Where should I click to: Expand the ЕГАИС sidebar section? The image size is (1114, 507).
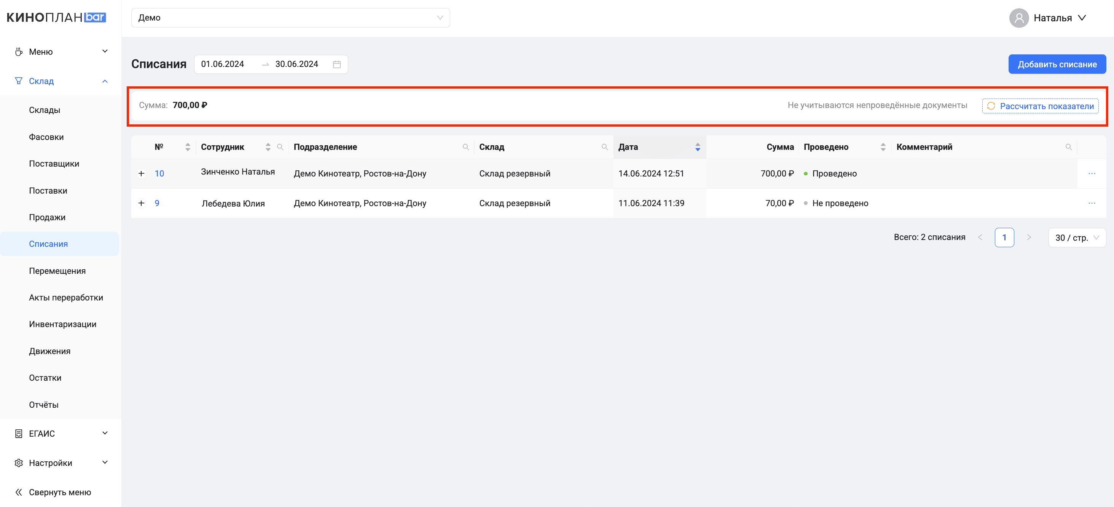[x=61, y=433]
